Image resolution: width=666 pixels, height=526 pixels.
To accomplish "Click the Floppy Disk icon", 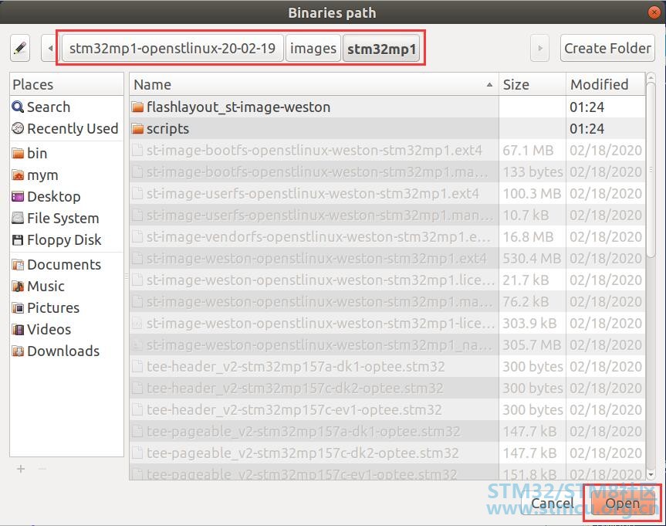I will [18, 239].
